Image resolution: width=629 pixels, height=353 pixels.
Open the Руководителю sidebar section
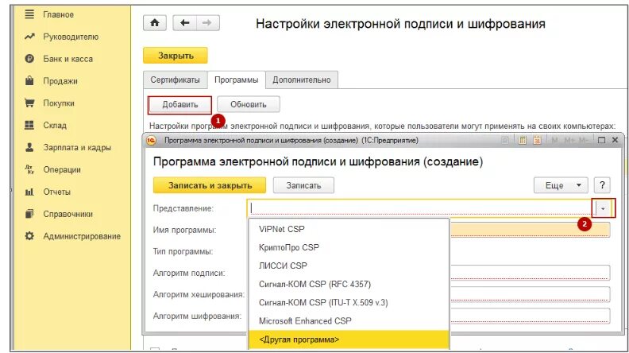point(70,37)
